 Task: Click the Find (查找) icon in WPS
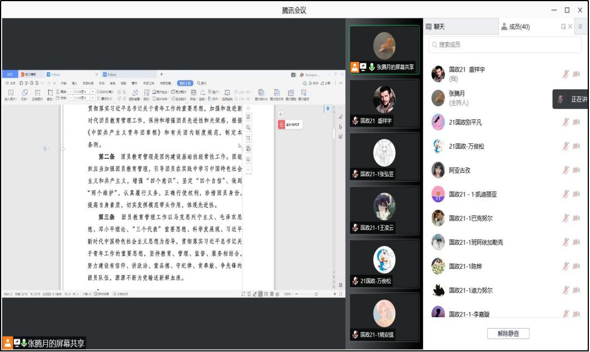tap(198, 83)
